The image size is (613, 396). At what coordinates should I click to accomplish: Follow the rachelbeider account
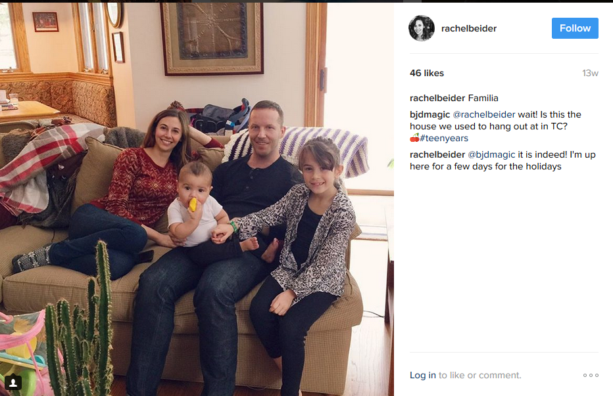[575, 28]
